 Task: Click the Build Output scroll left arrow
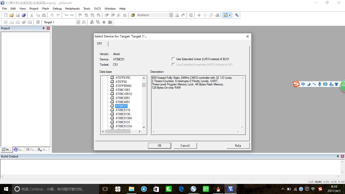pos(3,177)
